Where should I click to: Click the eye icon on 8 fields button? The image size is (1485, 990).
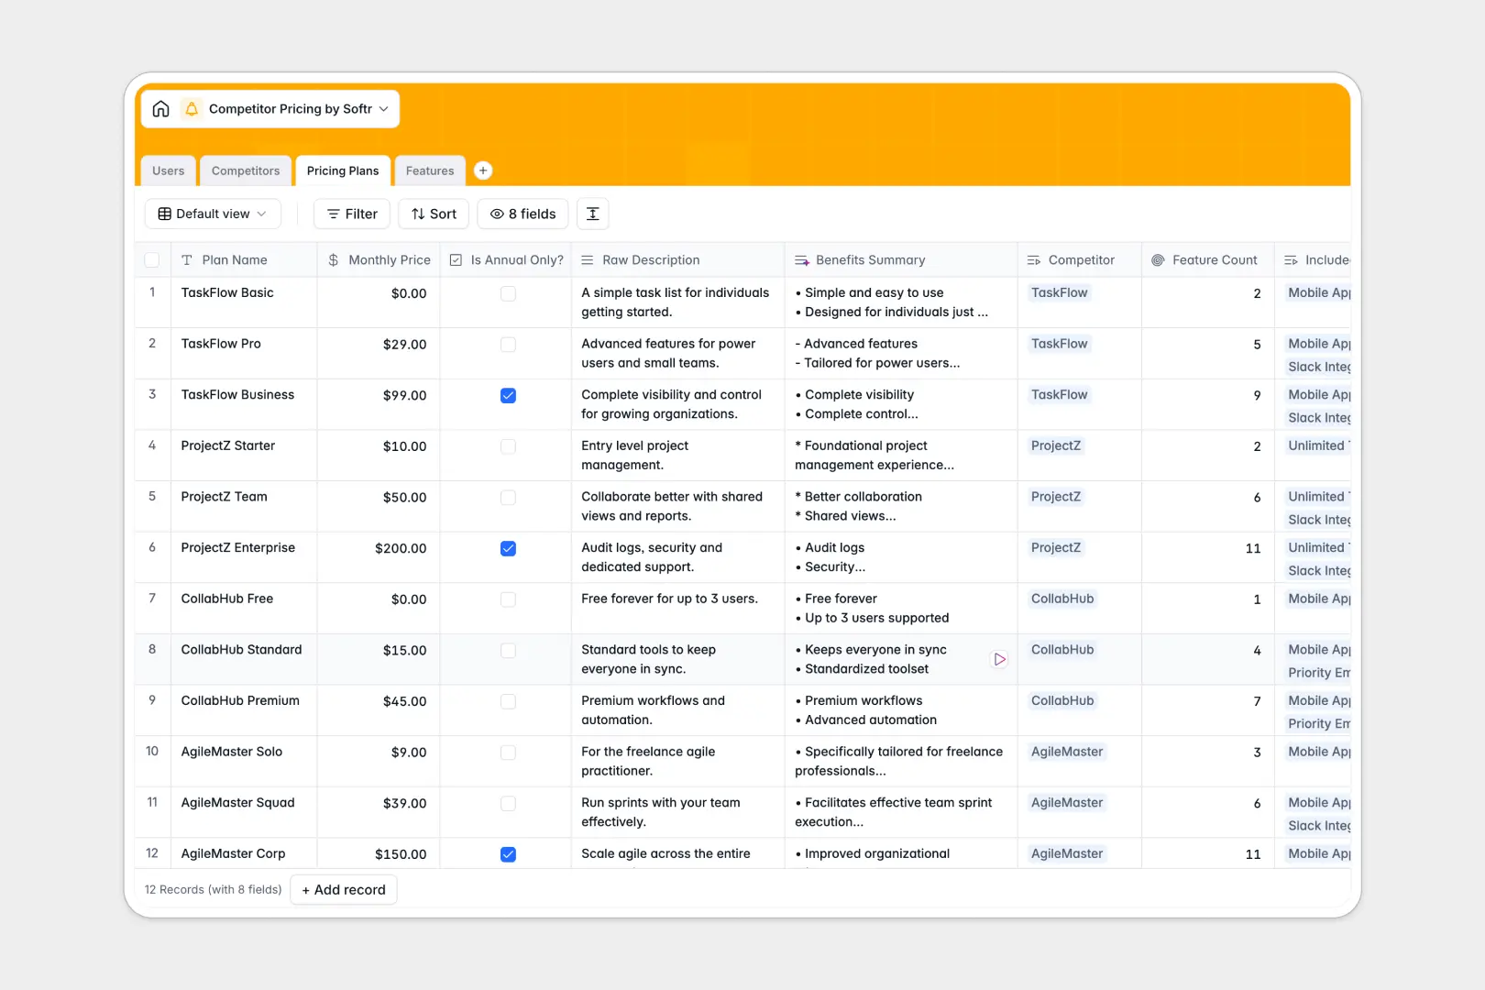496,214
